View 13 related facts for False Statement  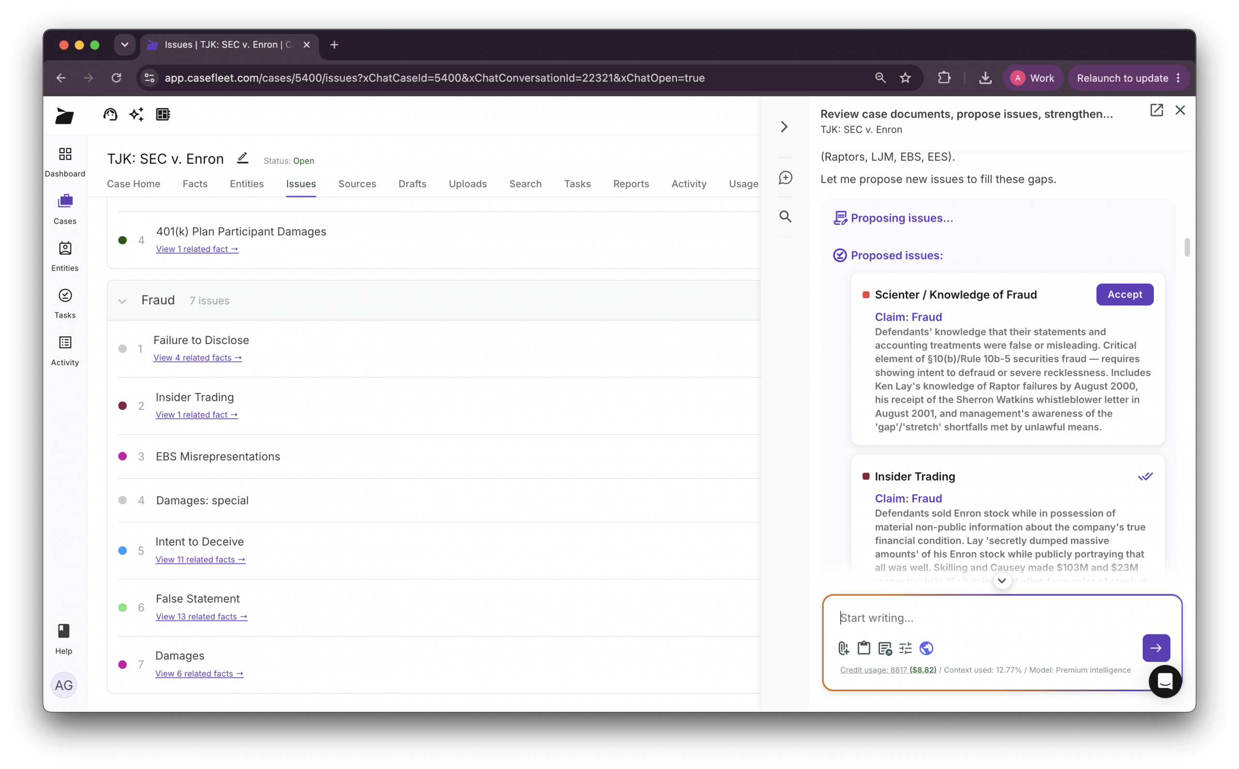tap(201, 617)
